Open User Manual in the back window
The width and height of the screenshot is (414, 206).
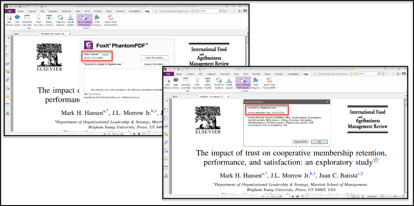[9, 20]
